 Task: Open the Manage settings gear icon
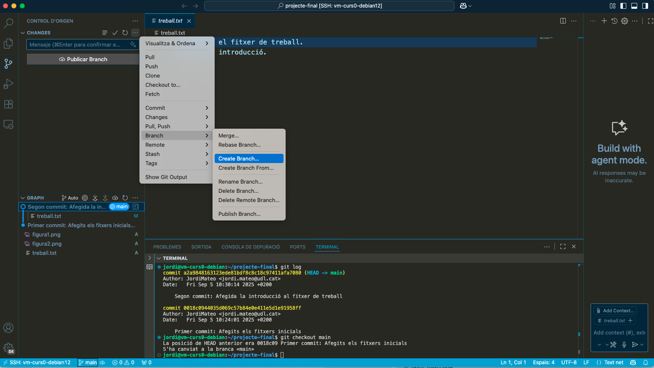coord(8,348)
